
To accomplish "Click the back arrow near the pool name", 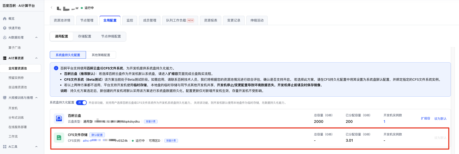I will click(x=51, y=8).
